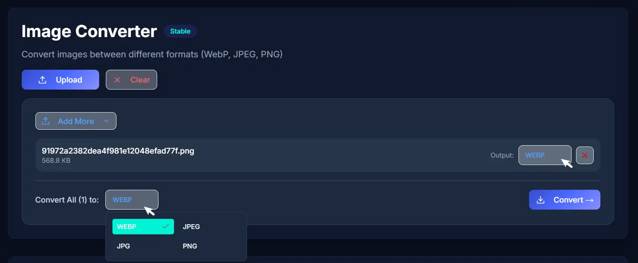
Task: Click the Upload button label
Action: pos(69,80)
